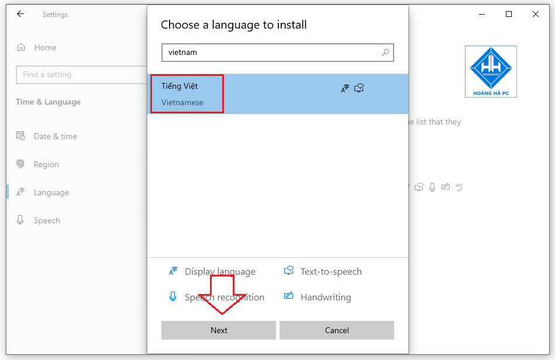555x360 pixels.
Task: Click the Handwriting pen icon in legend
Action: tap(288, 297)
